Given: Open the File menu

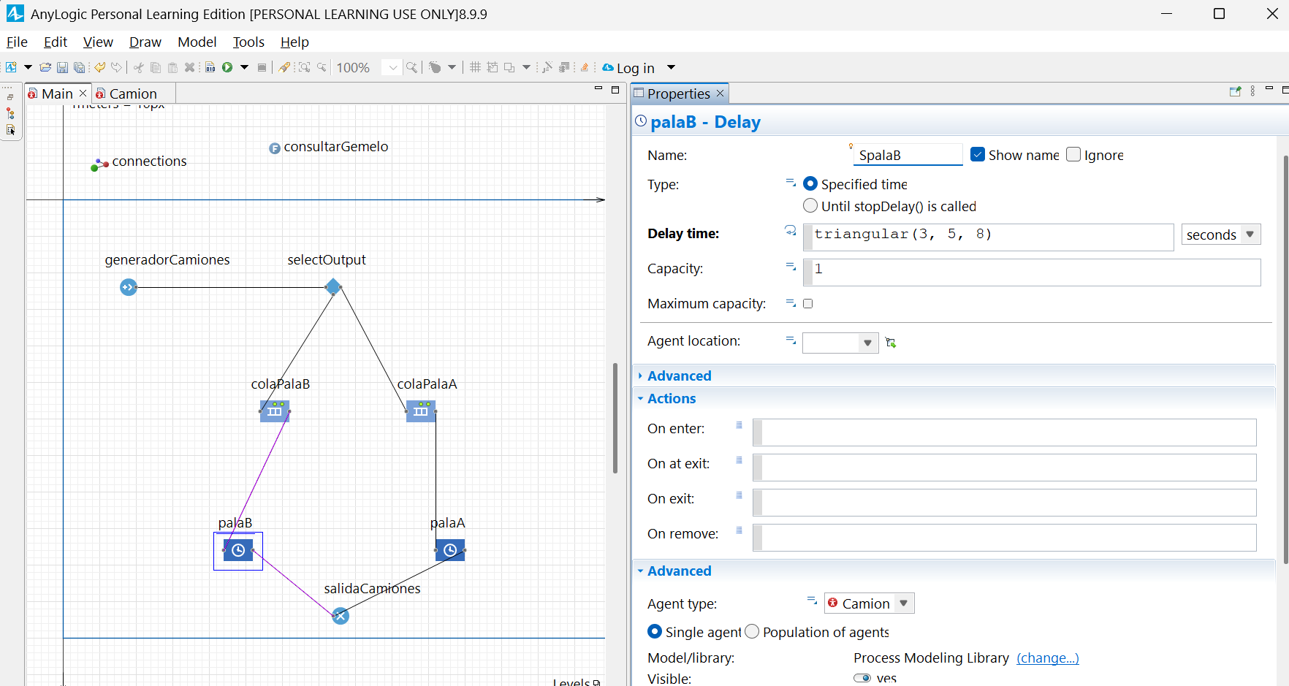Looking at the screenshot, I should click(17, 42).
